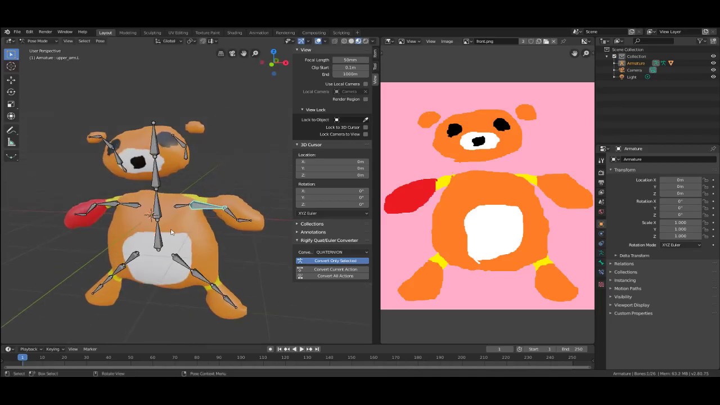Open the Keying popover in timeline
This screenshot has height=405, width=720.
(x=55, y=349)
